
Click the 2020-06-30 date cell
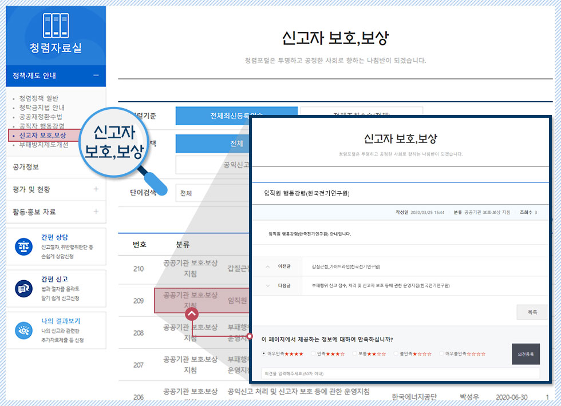tap(512, 397)
